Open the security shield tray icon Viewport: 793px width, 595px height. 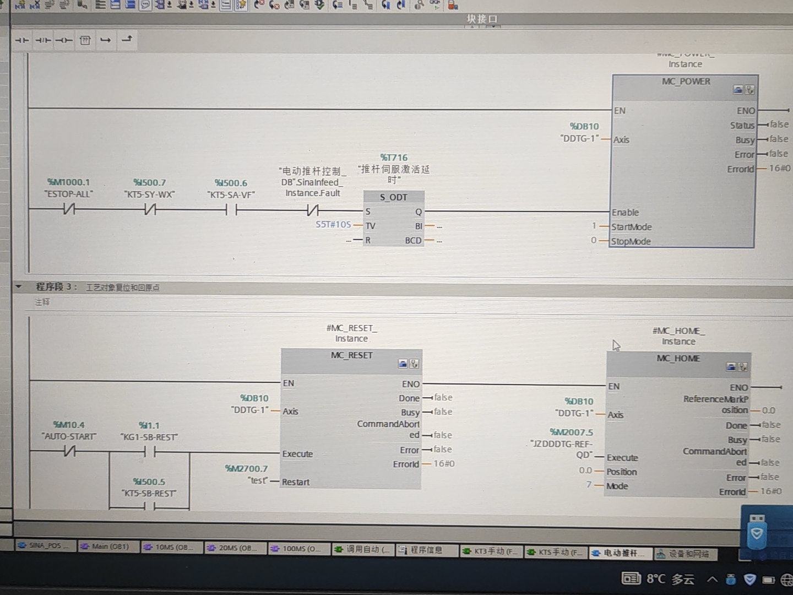pyautogui.click(x=750, y=580)
